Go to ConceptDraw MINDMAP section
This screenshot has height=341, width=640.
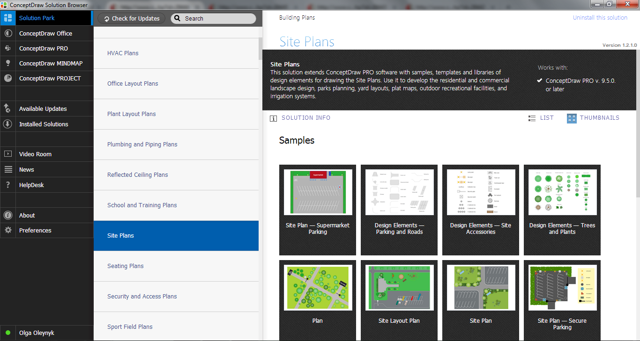coord(47,63)
